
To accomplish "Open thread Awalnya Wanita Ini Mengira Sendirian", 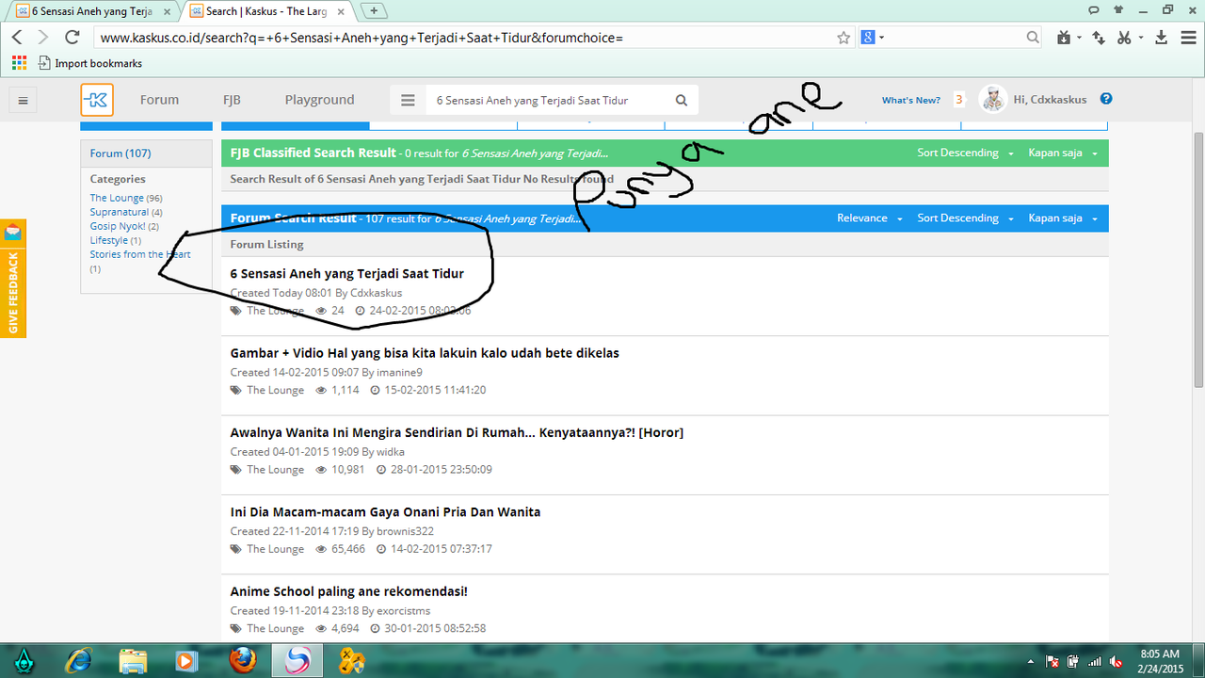I will pos(457,432).
